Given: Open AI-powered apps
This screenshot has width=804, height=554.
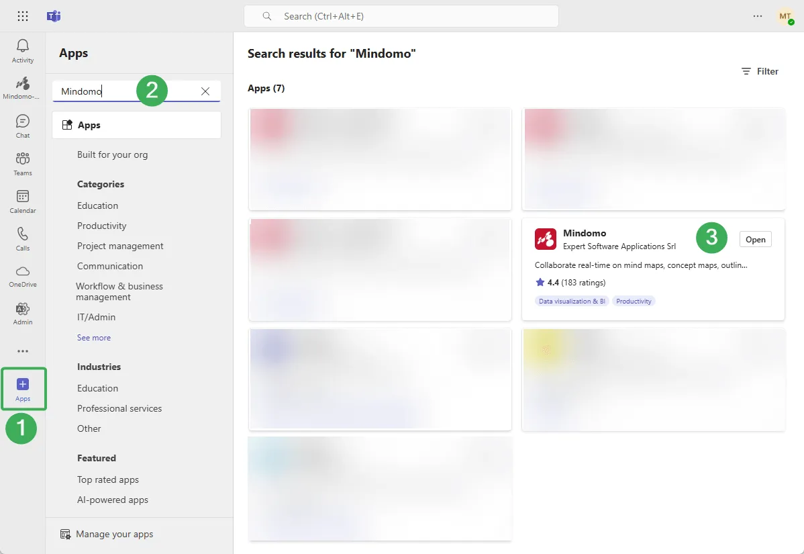Looking at the screenshot, I should (x=112, y=500).
